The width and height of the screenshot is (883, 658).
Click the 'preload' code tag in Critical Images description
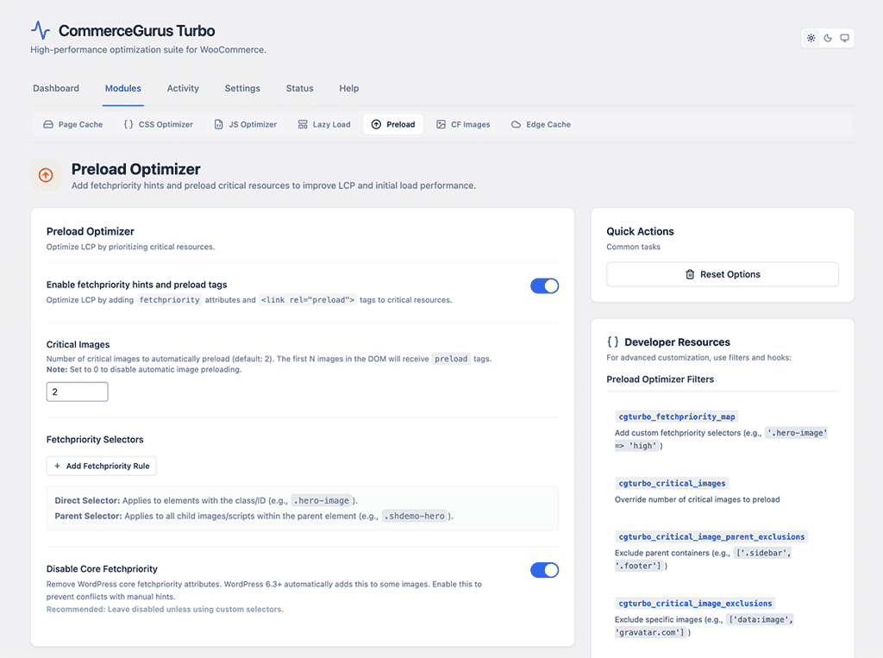[x=451, y=359]
